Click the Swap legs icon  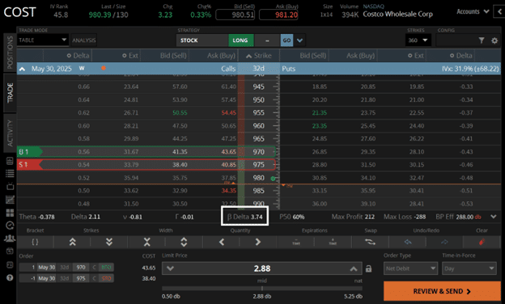point(371,242)
